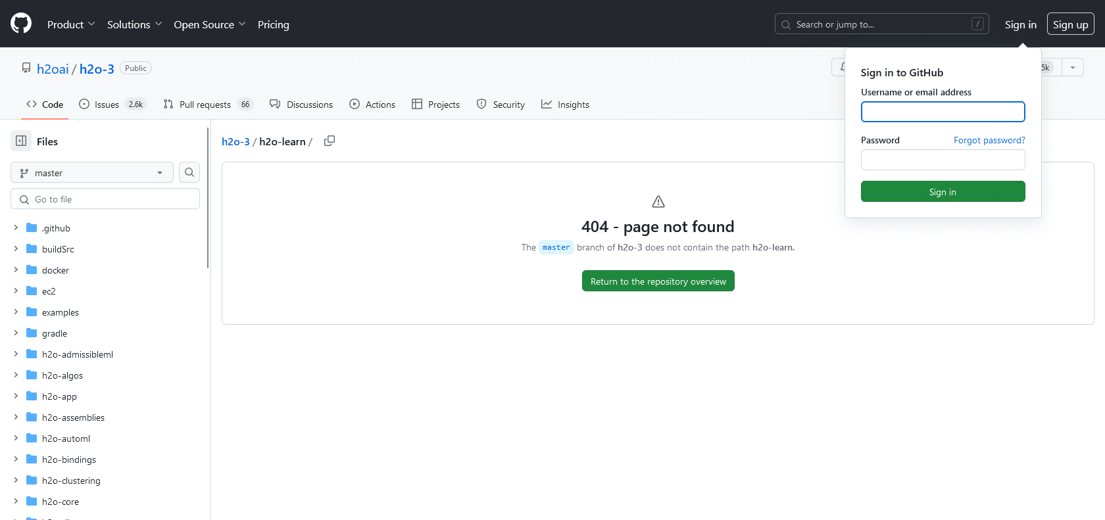Collapse the file tree panel icon
Image resolution: width=1105 pixels, height=520 pixels.
coord(21,141)
